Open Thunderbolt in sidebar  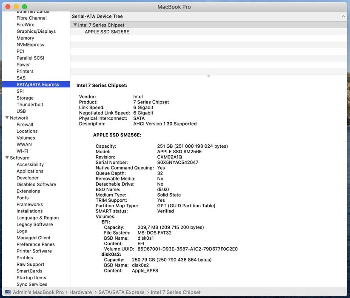tap(30, 105)
